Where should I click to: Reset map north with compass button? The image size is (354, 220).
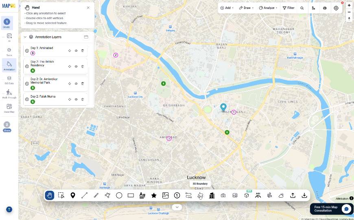click(x=349, y=18)
